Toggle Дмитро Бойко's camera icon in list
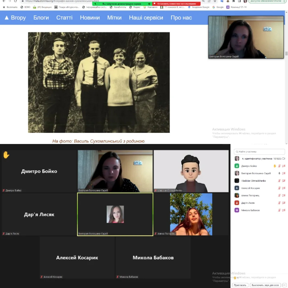The height and width of the screenshot is (288, 288). [283, 166]
